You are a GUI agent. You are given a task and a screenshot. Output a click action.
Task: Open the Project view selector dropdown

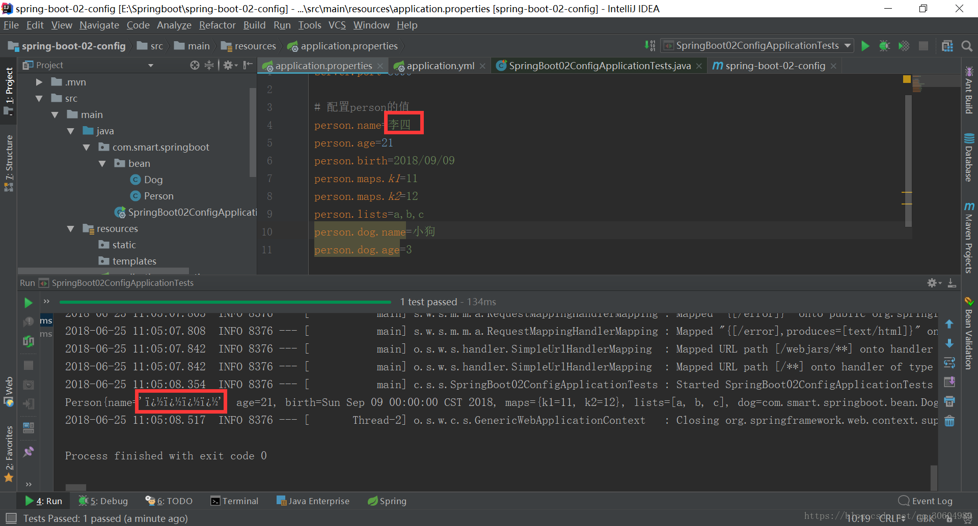[151, 65]
